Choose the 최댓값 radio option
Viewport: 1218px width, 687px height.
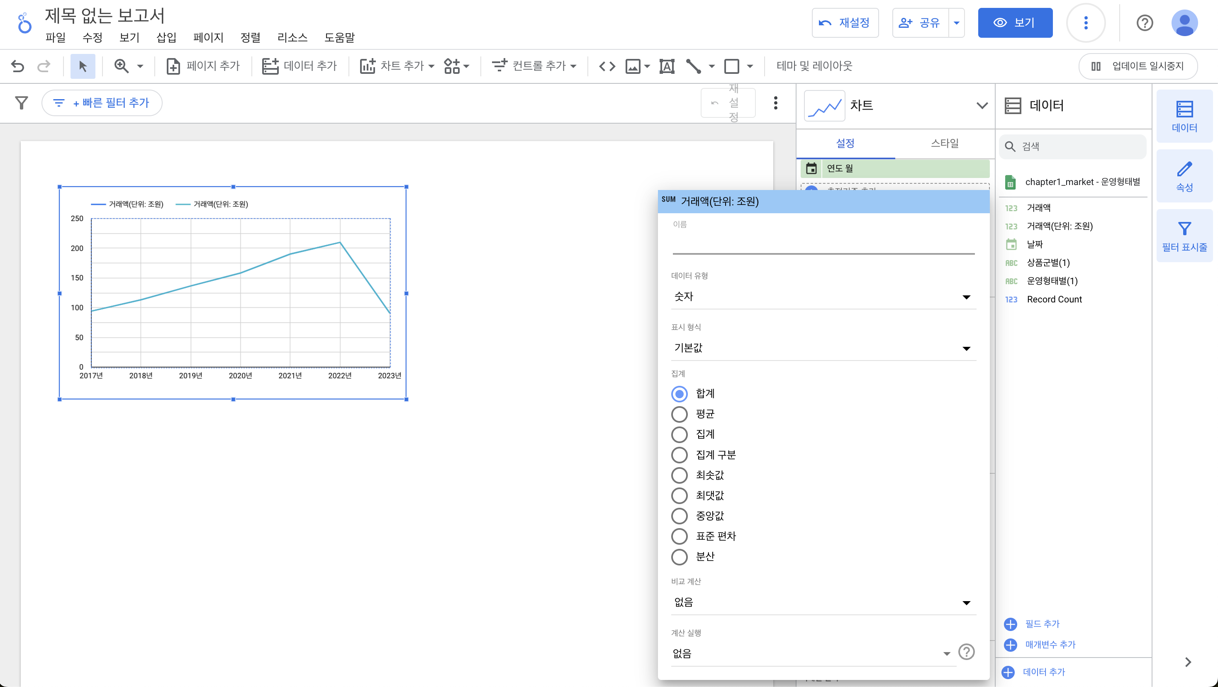point(680,495)
